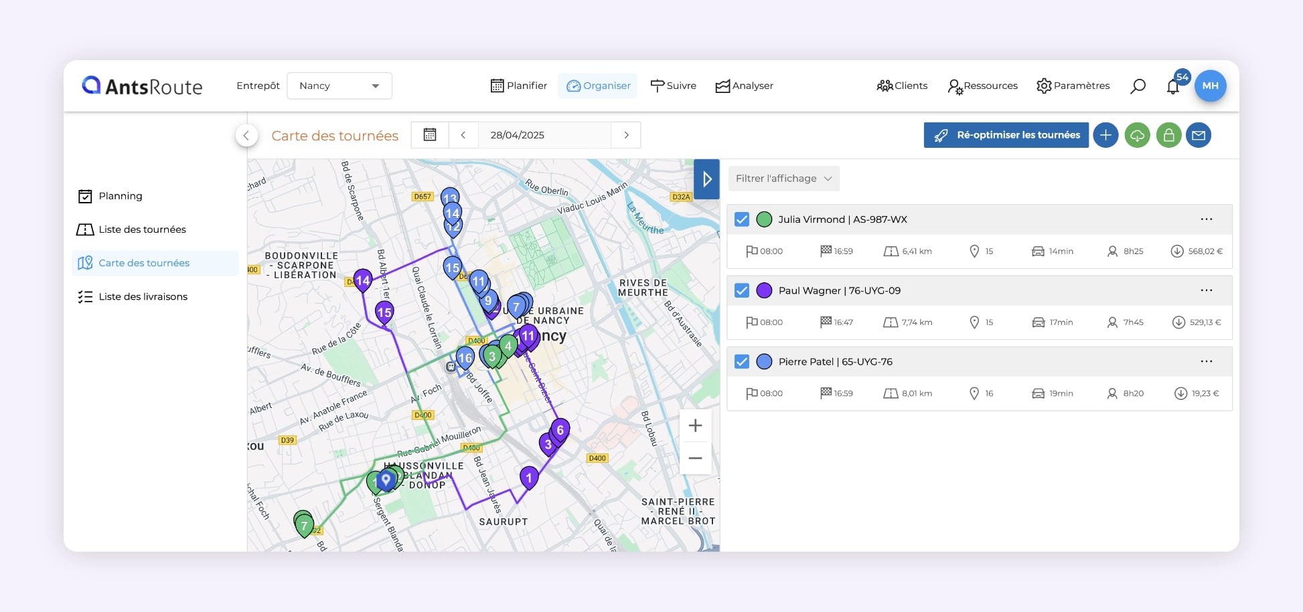Click Ré-optimiser les tournées button

(x=1006, y=135)
